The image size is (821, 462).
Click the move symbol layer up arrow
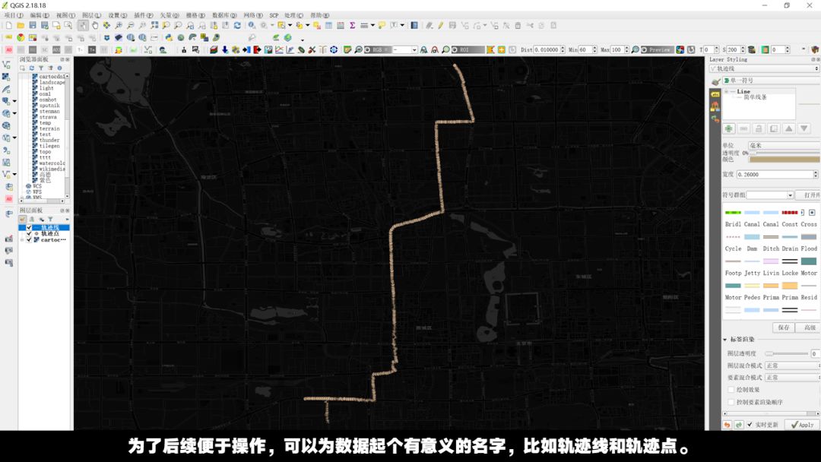[x=789, y=128]
